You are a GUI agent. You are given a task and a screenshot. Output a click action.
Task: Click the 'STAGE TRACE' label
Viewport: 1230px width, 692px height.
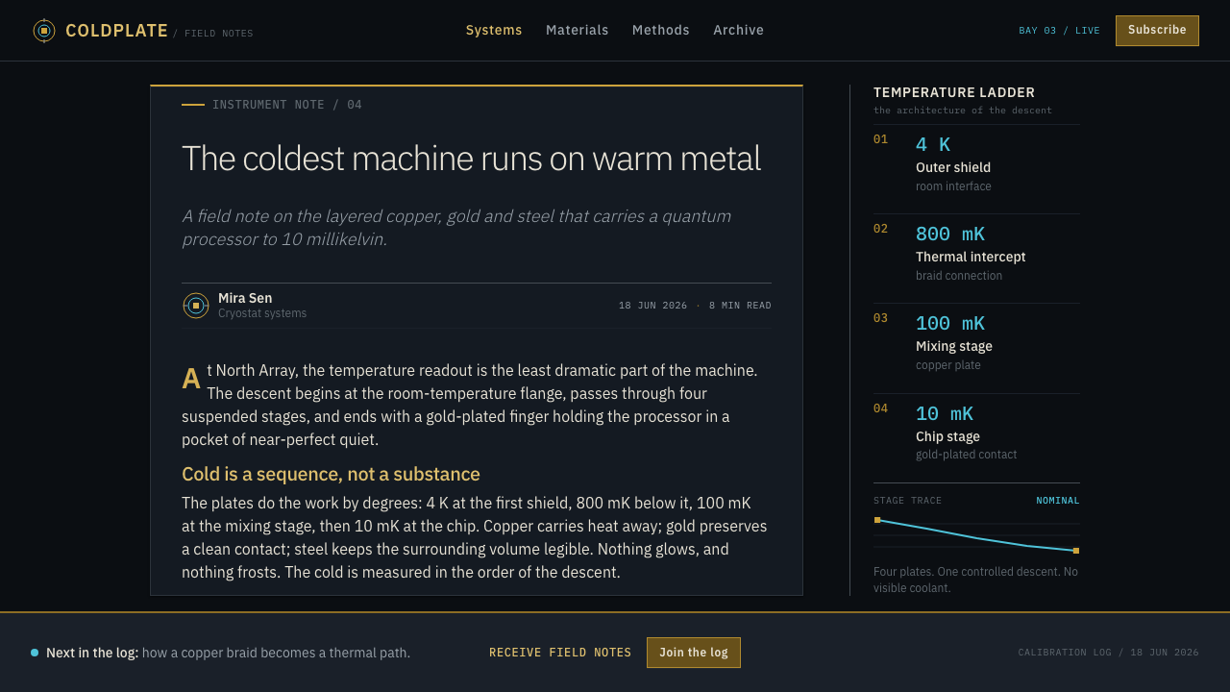908,501
